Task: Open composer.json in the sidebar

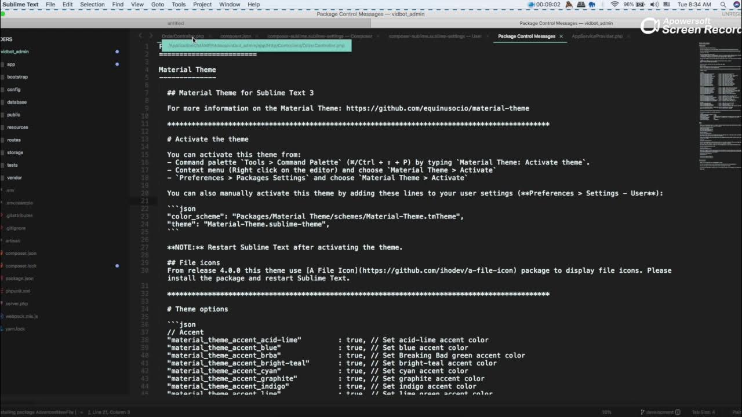Action: click(21, 253)
